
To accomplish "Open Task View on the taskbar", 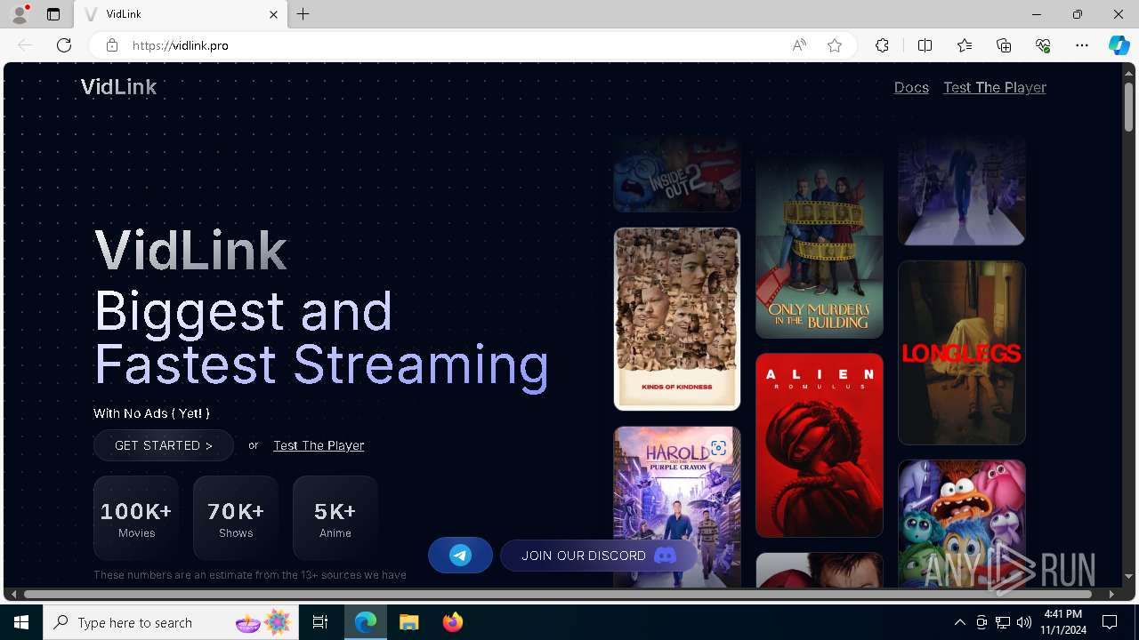I will point(320,622).
